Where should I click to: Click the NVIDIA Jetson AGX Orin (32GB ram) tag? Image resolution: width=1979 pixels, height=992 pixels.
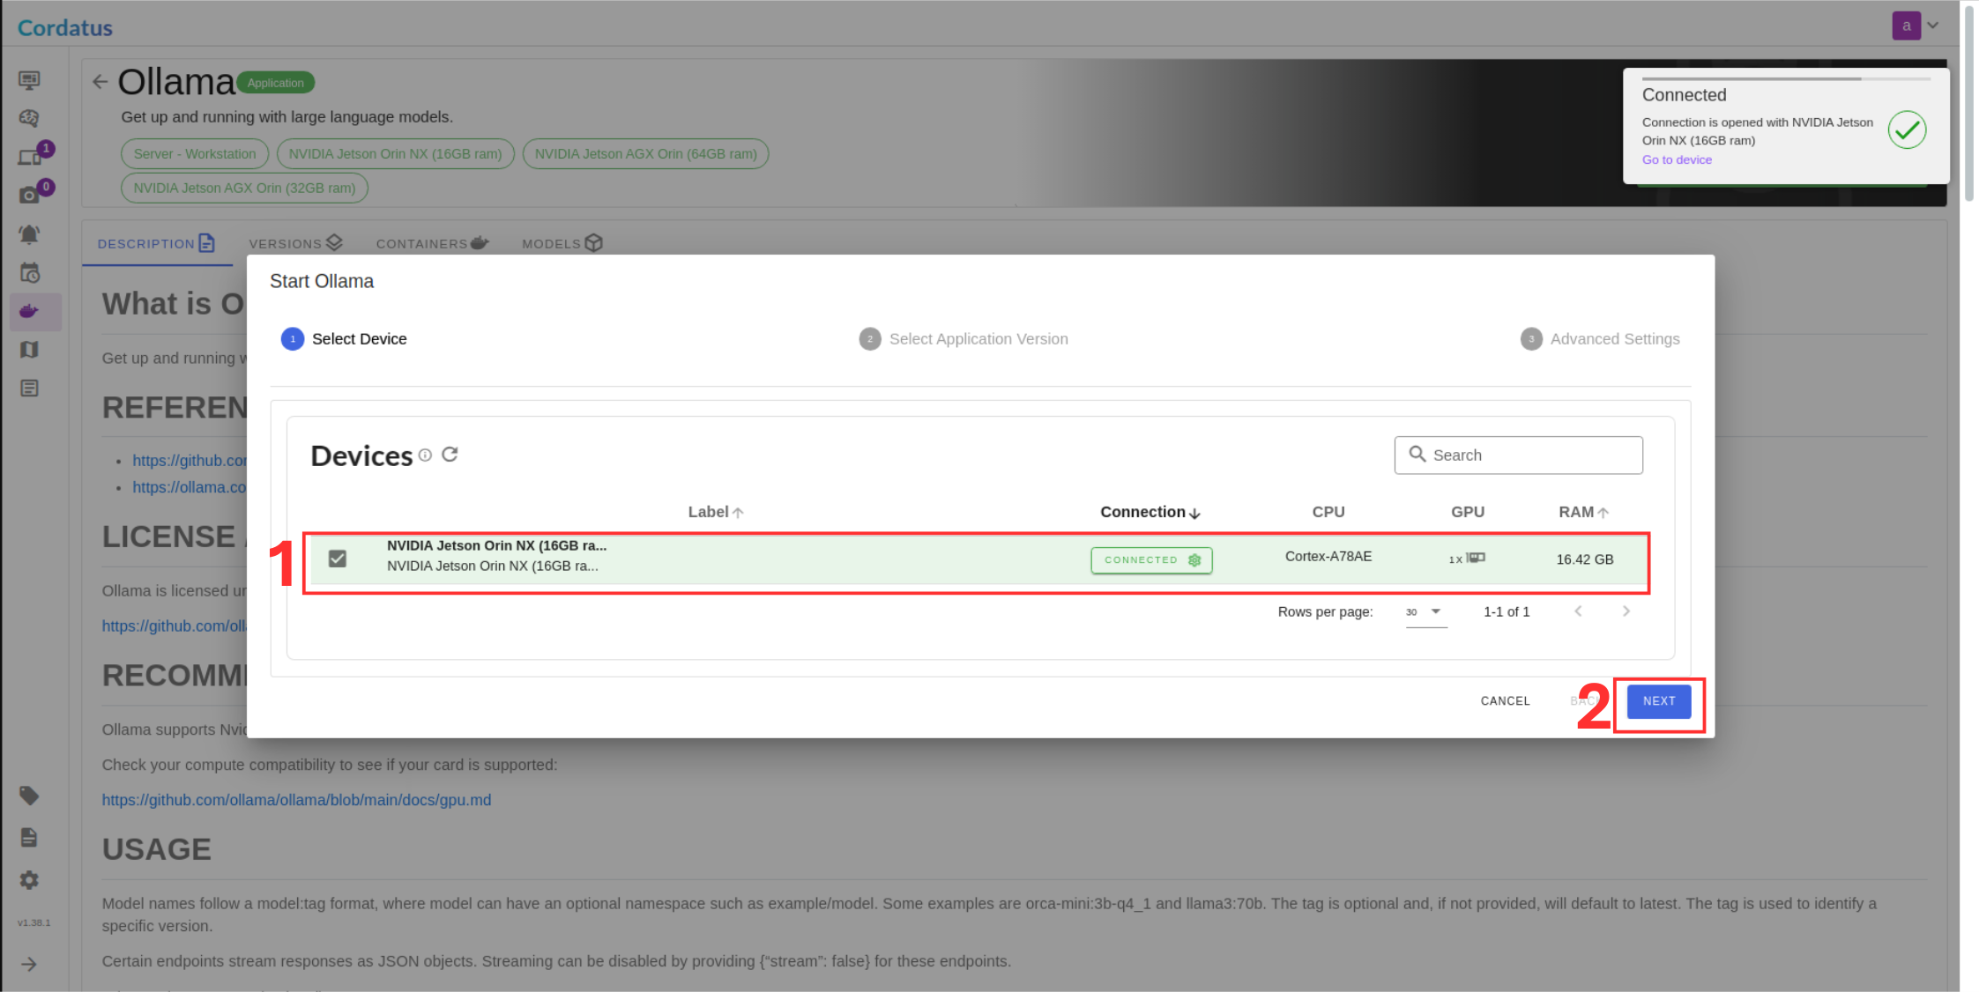tap(244, 188)
